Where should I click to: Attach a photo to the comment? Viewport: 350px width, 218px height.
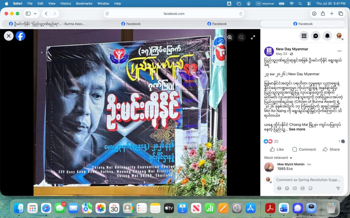coord(295,188)
